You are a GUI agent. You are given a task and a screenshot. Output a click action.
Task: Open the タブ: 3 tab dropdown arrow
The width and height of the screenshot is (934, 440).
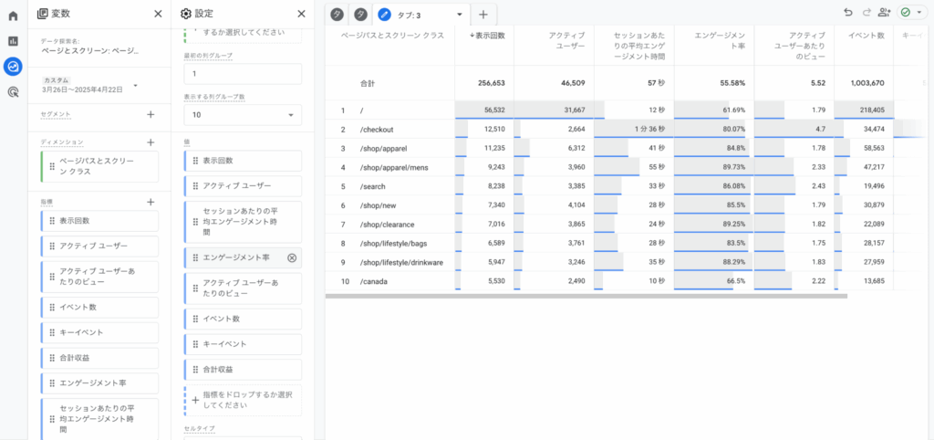point(460,15)
